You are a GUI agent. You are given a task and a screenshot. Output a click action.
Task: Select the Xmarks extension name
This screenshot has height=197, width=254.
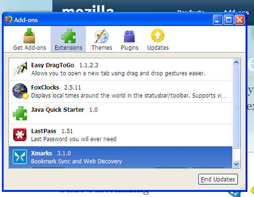pyautogui.click(x=42, y=153)
